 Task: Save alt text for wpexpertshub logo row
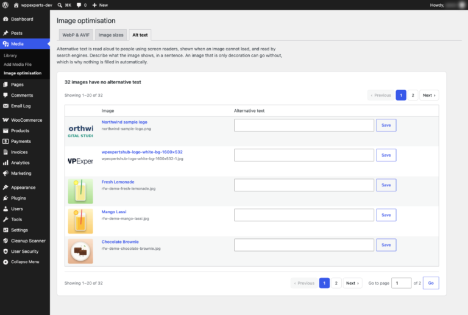pos(386,155)
